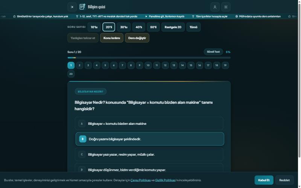Jump to question 15
Viewport: 301px width, 188px height.
pyautogui.click(x=191, y=65)
